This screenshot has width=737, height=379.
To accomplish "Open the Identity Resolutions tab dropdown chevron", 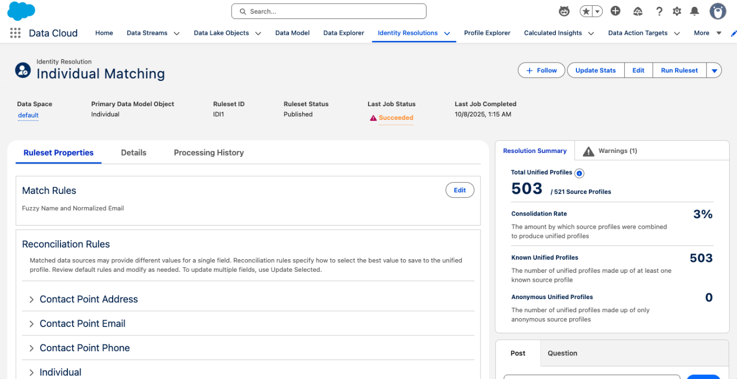I will (447, 33).
